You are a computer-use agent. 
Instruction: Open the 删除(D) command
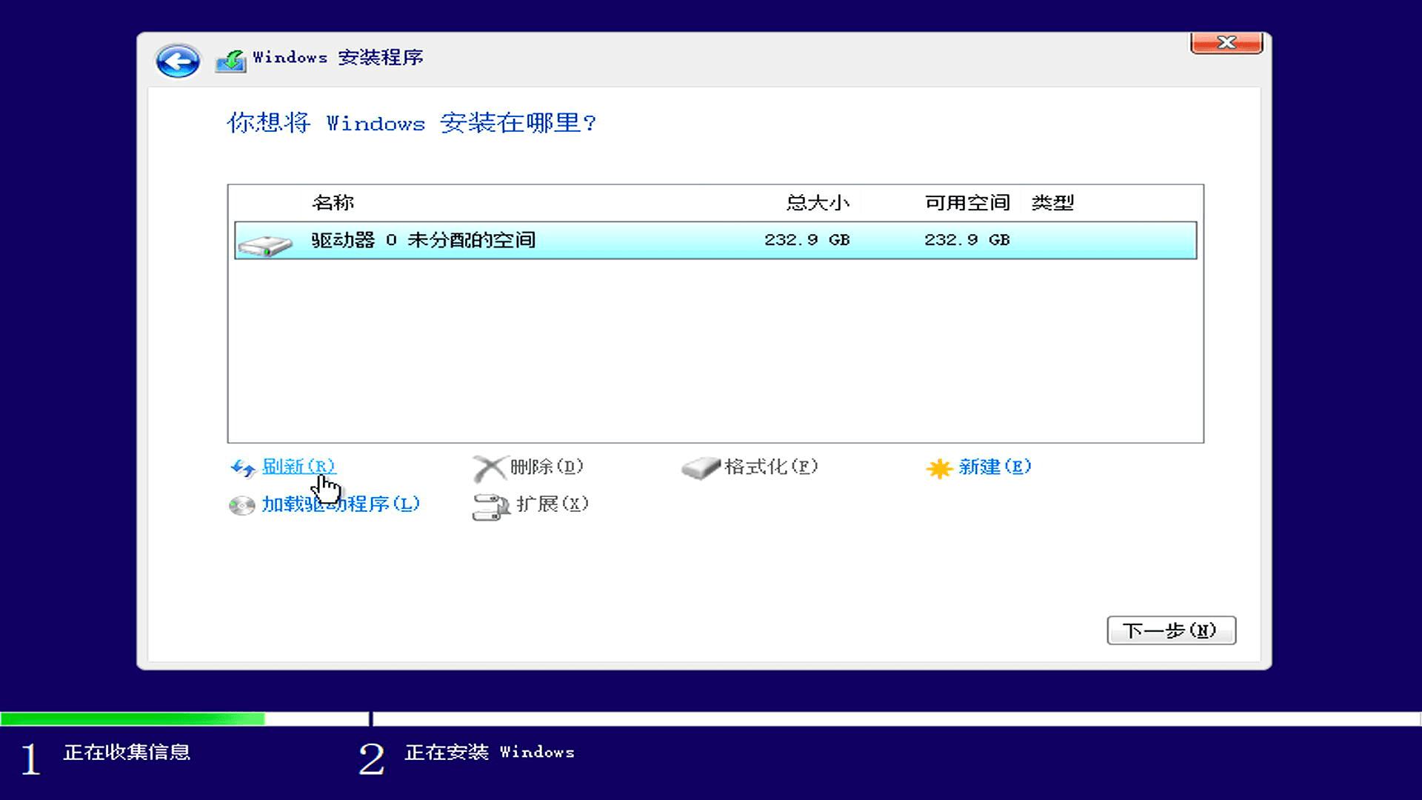coord(544,467)
